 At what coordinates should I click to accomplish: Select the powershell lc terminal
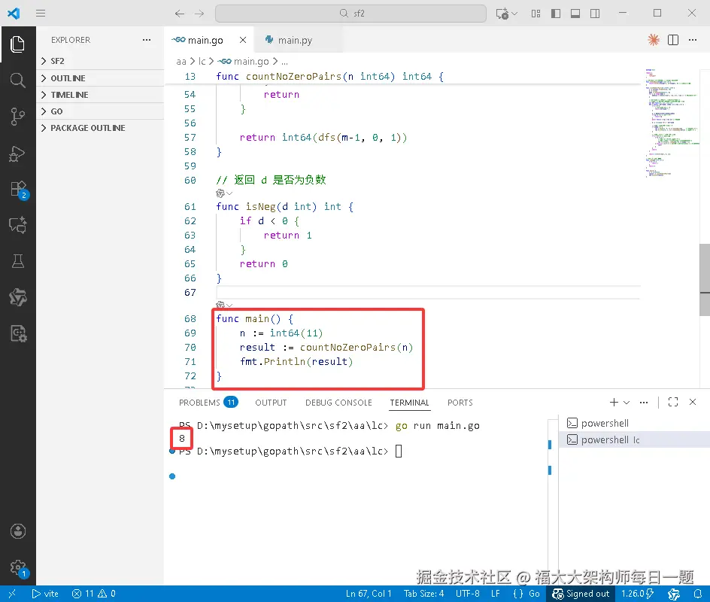(634, 439)
